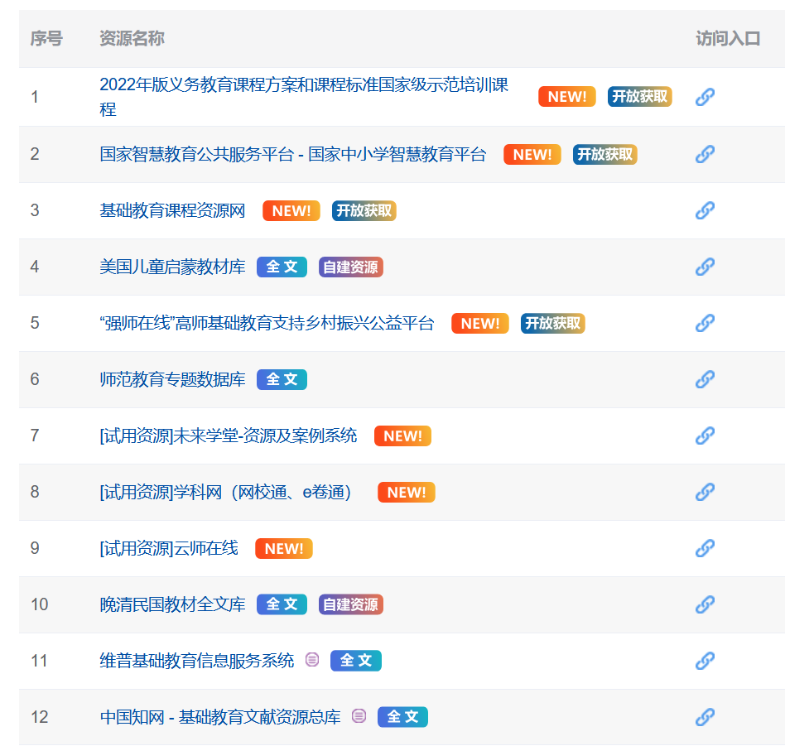The height and width of the screenshot is (746, 785).
Task: Open link icon for 师范教育专题数据库
Action: pyautogui.click(x=705, y=379)
